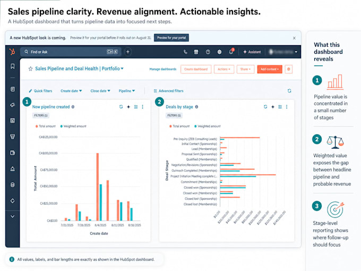Toggle Weighted amount legend in Deals by stage
This screenshot has height=271, width=361.
click(207, 126)
